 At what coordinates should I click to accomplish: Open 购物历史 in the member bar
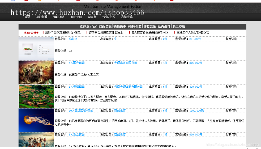pyautogui.click(x=120, y=27)
